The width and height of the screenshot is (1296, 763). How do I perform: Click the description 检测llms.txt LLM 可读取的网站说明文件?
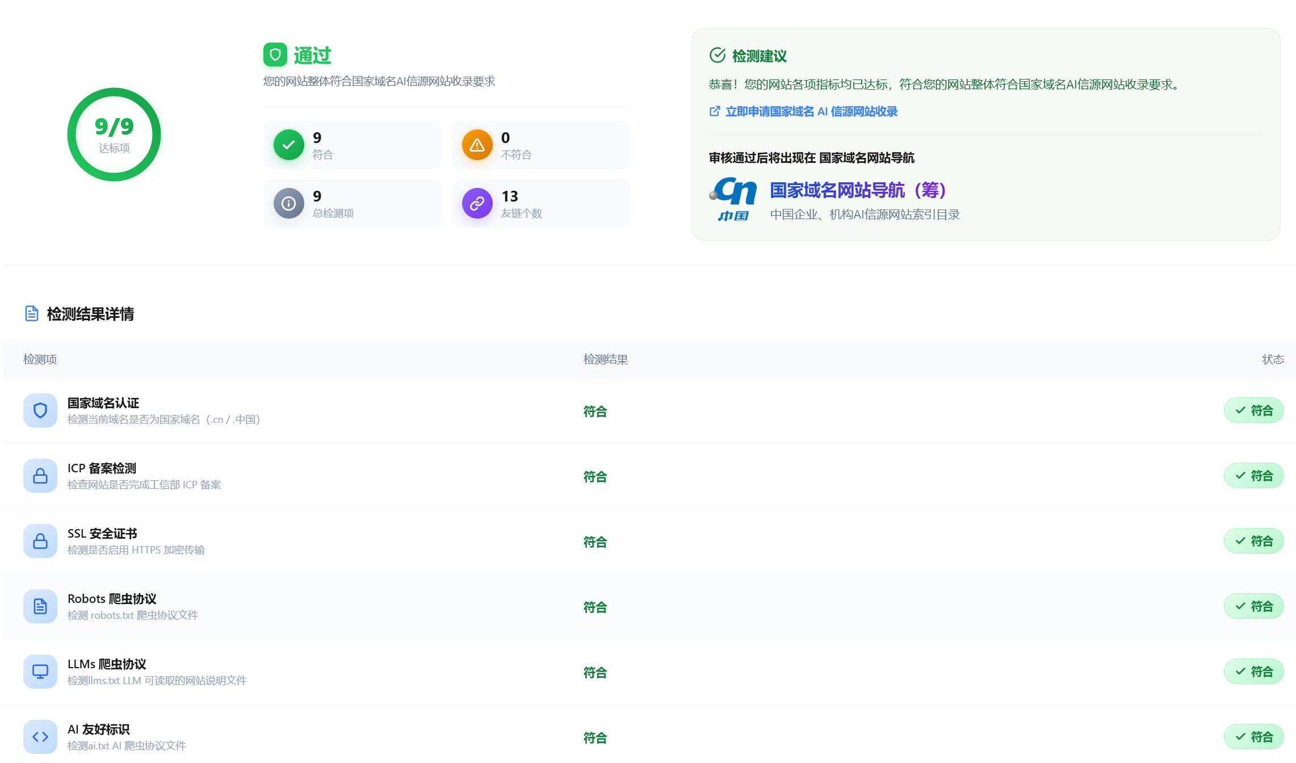[x=157, y=680]
